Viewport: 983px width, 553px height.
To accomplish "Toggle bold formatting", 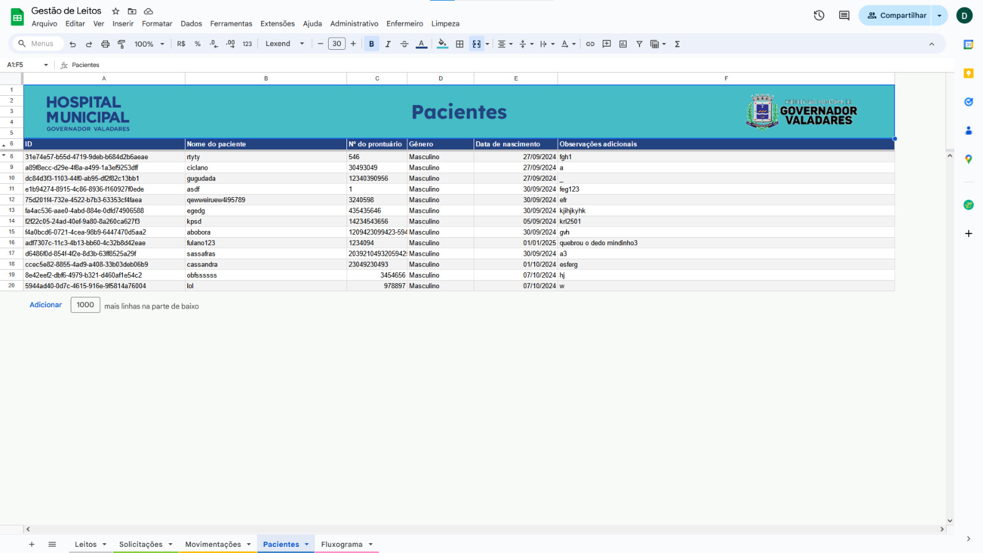I will pos(371,44).
